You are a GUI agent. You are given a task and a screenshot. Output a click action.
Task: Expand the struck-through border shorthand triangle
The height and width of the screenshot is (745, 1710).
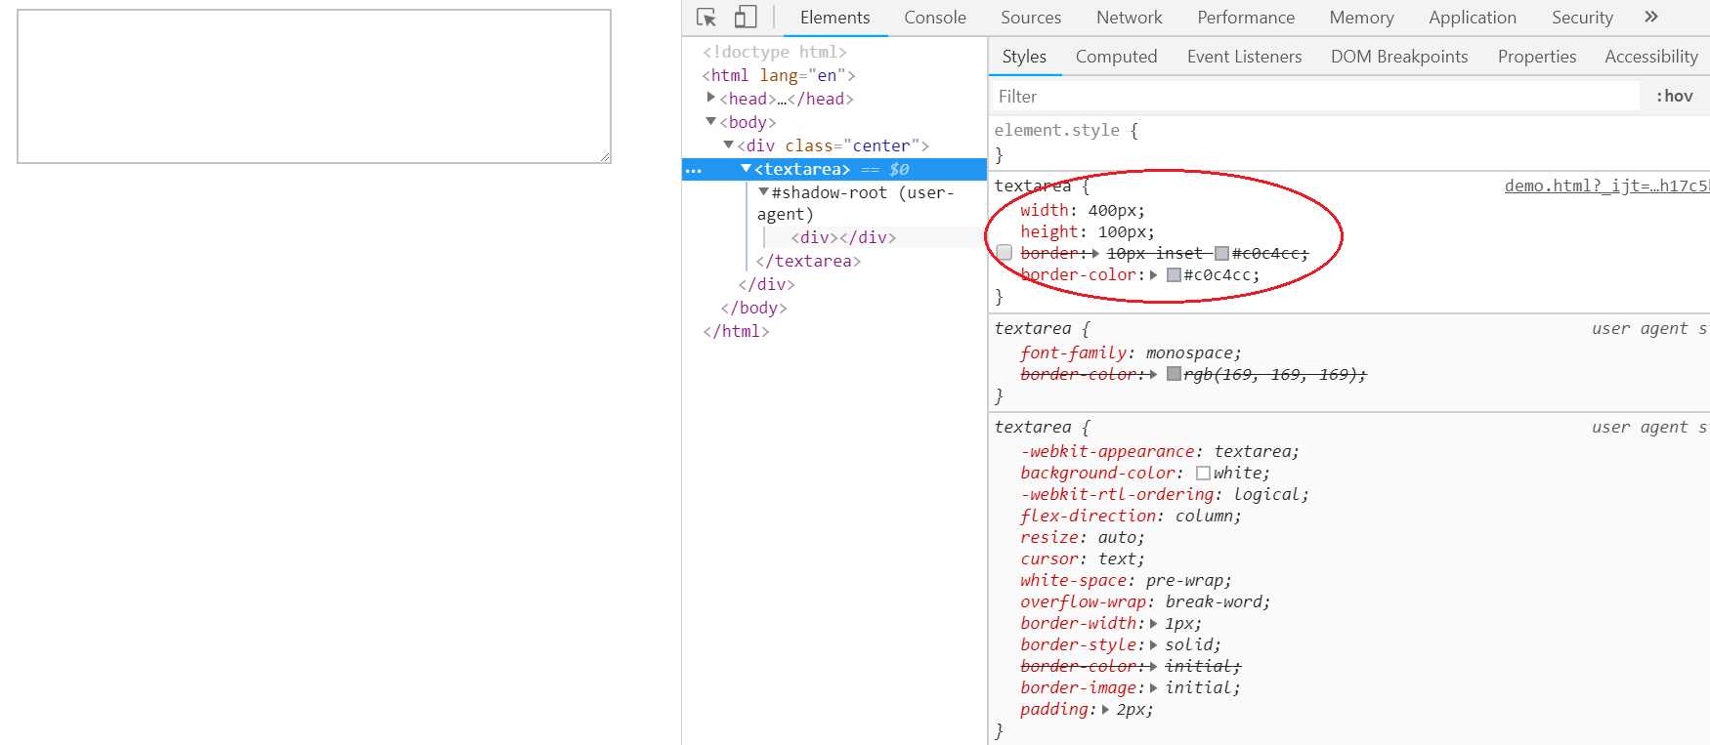1095,253
